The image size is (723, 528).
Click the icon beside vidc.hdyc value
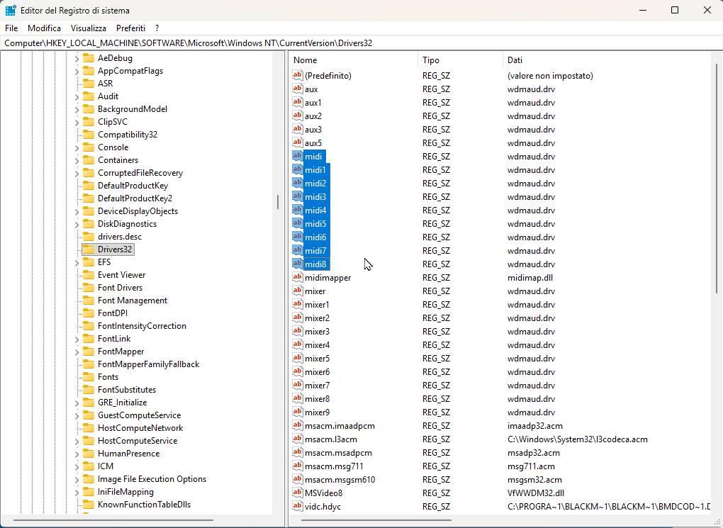[298, 507]
